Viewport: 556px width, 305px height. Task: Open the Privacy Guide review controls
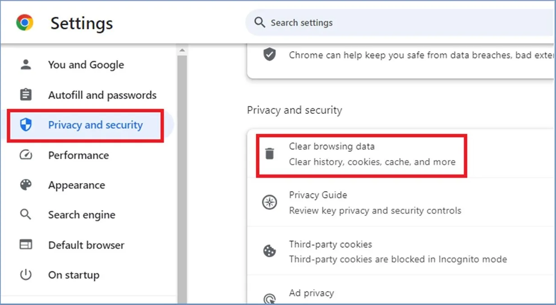(x=318, y=202)
